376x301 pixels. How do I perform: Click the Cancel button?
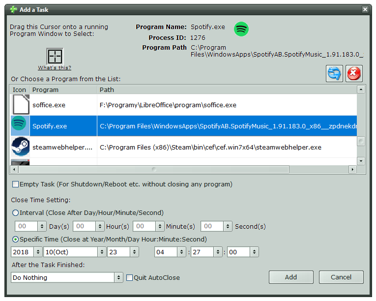[x=341, y=277]
